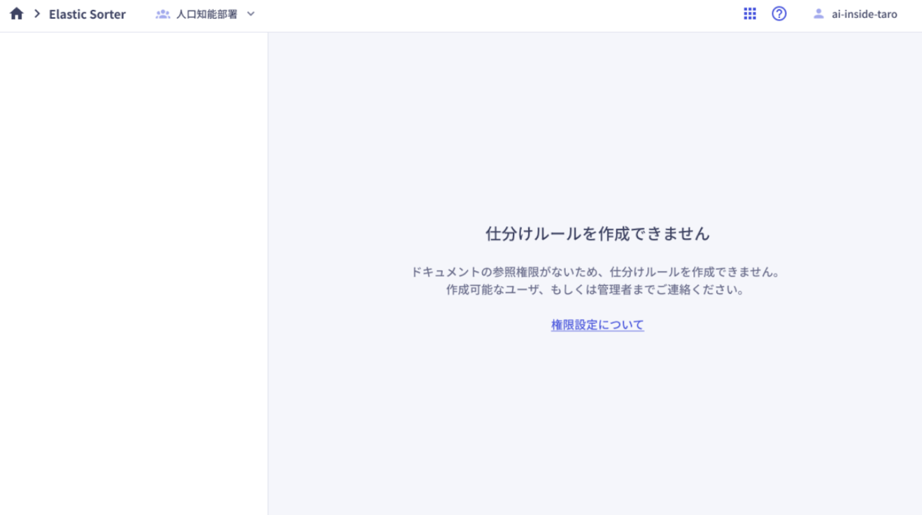Click the ドキュメントの参照権限がないため message line

(595, 272)
